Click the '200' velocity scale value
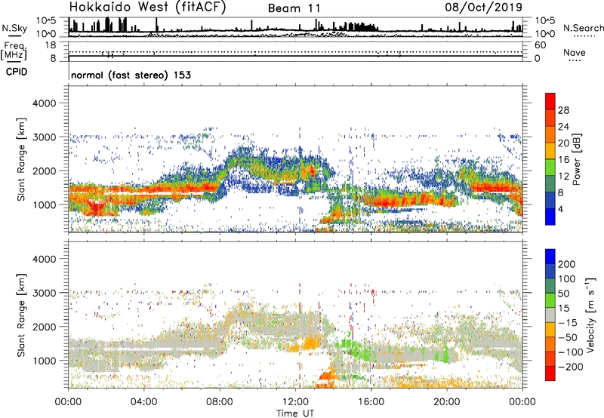This screenshot has height=418, width=604. (567, 264)
